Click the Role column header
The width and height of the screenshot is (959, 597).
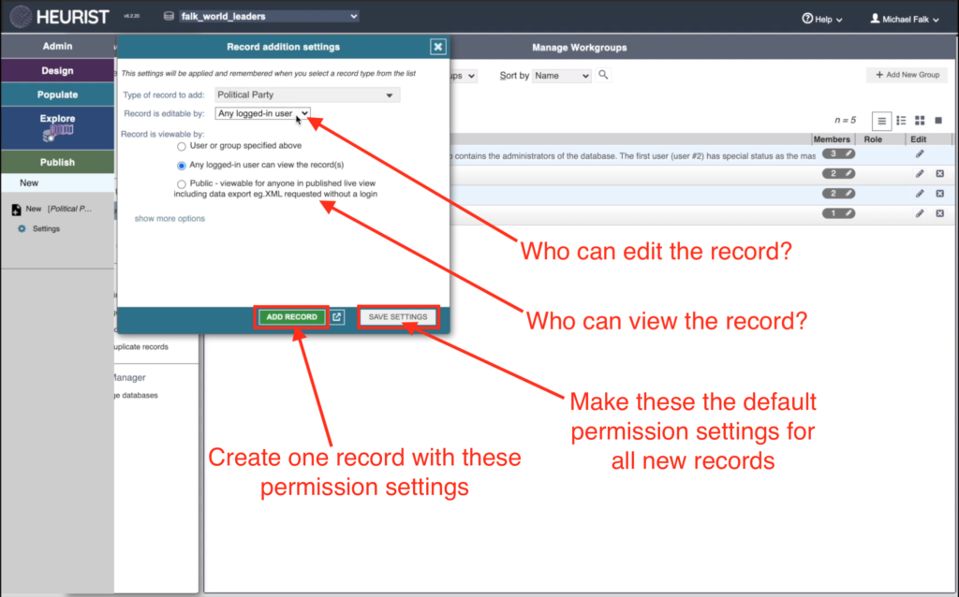tap(873, 139)
